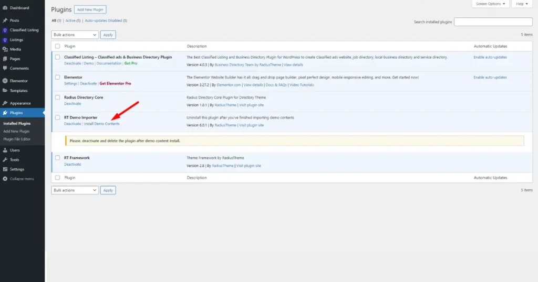Expand the Screen Options panel
Viewport: 538px width, 282px height.
tap(490, 4)
